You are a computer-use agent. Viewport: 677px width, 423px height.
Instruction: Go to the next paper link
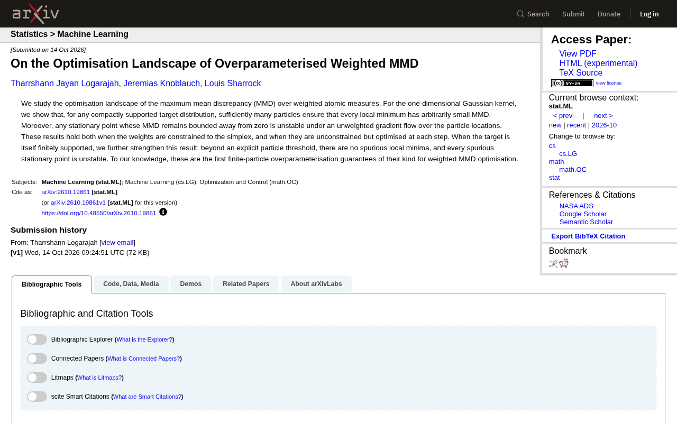pos(603,116)
